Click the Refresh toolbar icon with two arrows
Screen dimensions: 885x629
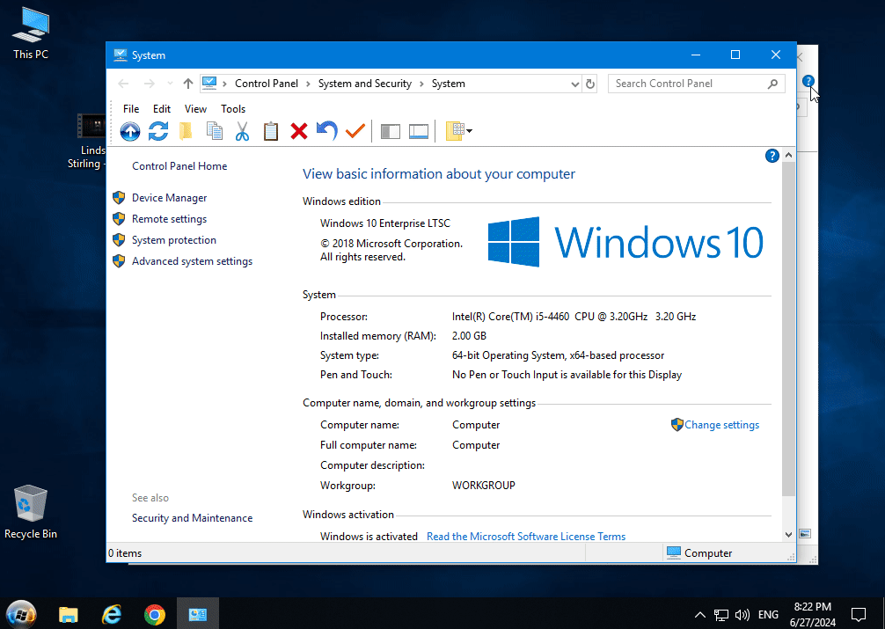[x=158, y=131]
